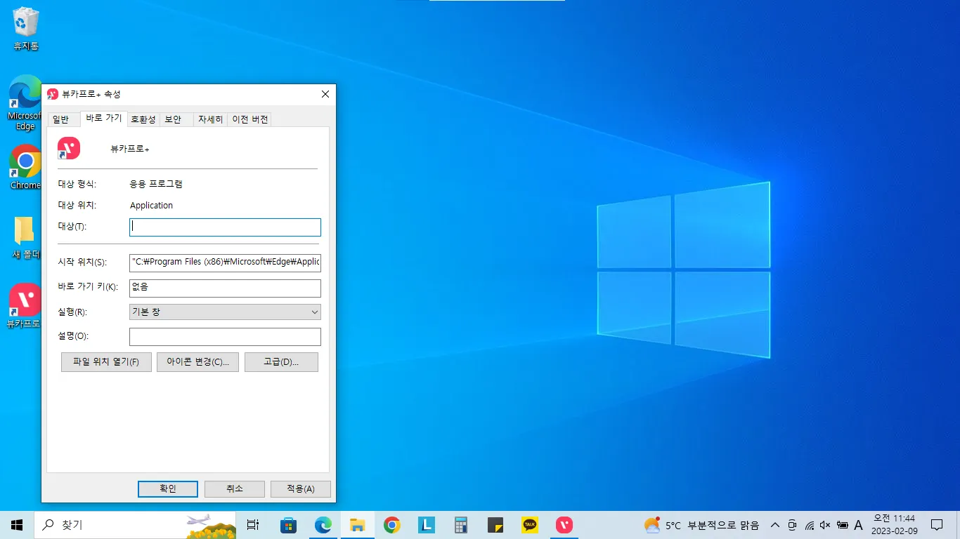
Task: Open the blue L app in taskbar
Action: coord(427,525)
